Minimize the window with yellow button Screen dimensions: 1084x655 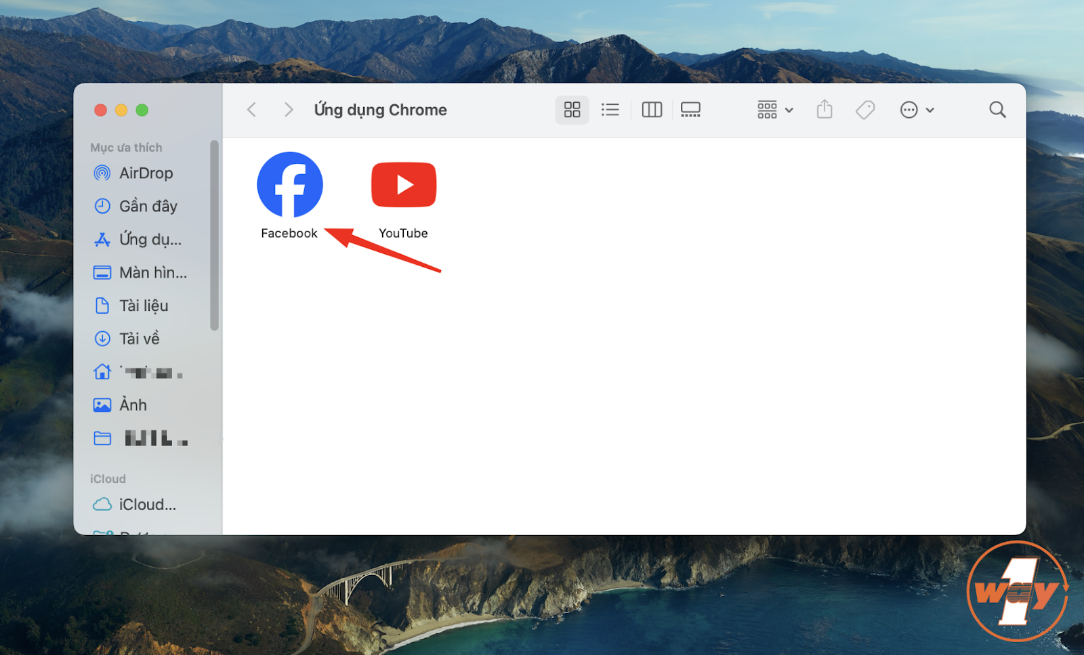point(121,110)
